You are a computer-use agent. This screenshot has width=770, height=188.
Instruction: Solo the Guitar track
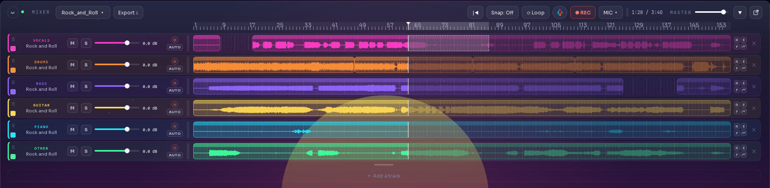(x=86, y=108)
